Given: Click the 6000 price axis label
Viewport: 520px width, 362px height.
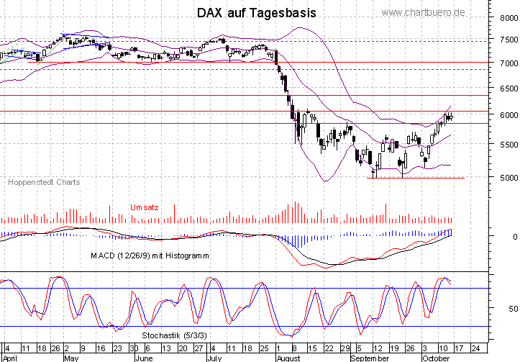Looking at the screenshot, I should (509, 115).
